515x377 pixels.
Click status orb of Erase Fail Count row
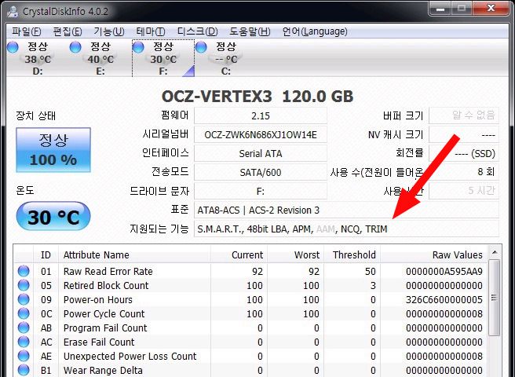point(24,342)
